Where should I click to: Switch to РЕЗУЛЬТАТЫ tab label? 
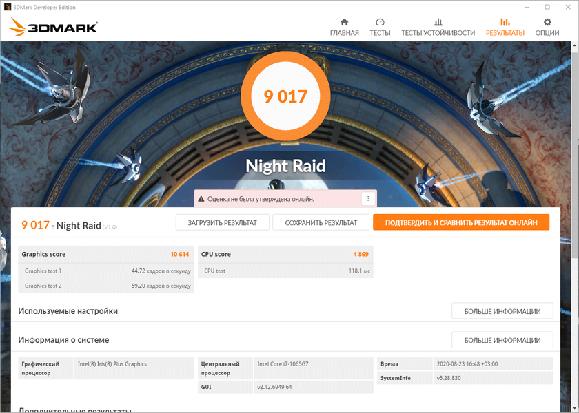[505, 33]
